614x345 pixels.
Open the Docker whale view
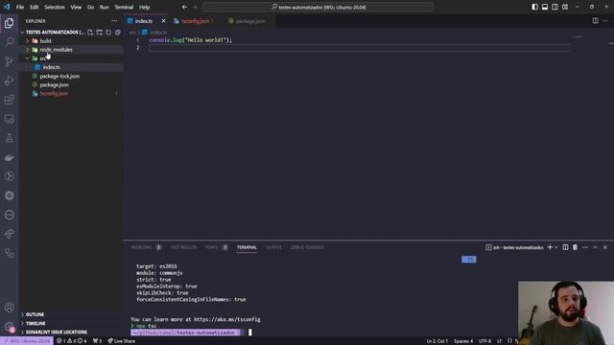click(x=9, y=157)
